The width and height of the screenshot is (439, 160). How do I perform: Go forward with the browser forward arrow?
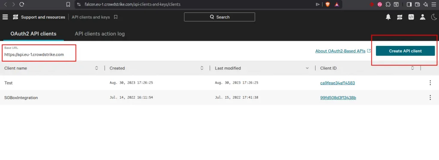(x=13, y=4)
